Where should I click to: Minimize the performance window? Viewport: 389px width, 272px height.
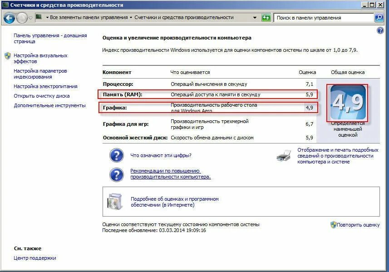tap(364, 5)
